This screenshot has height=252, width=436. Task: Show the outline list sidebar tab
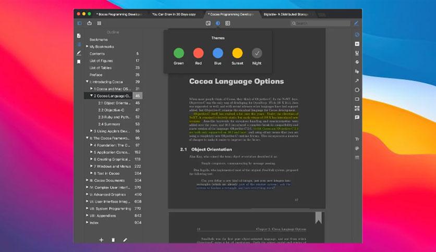tap(79, 44)
